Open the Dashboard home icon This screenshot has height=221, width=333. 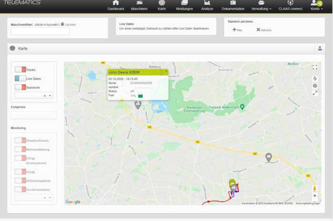click(116, 3)
